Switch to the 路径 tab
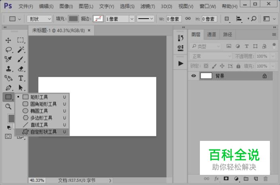Image resolution: width=280 pixels, height=185 pixels. [x=227, y=34]
